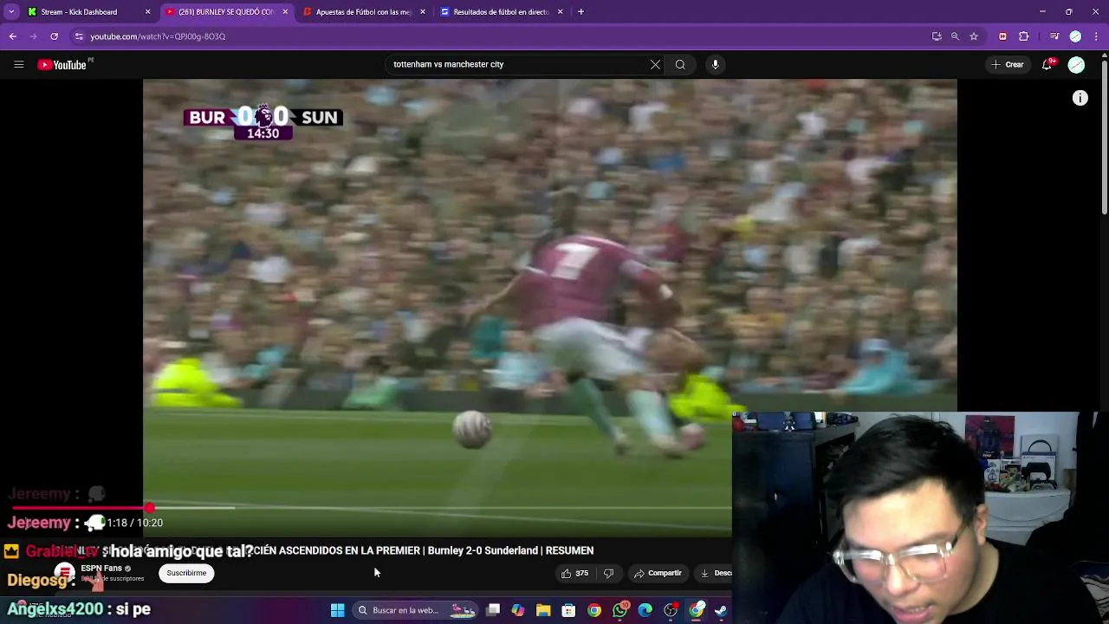Viewport: 1109px width, 624px height.
Task: Open YouTube notifications bell
Action: click(1047, 64)
